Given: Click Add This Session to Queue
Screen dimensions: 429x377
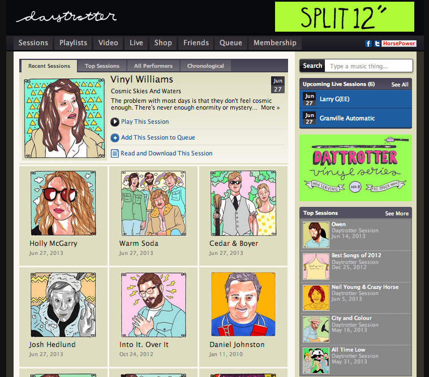Looking at the screenshot, I should pos(158,138).
